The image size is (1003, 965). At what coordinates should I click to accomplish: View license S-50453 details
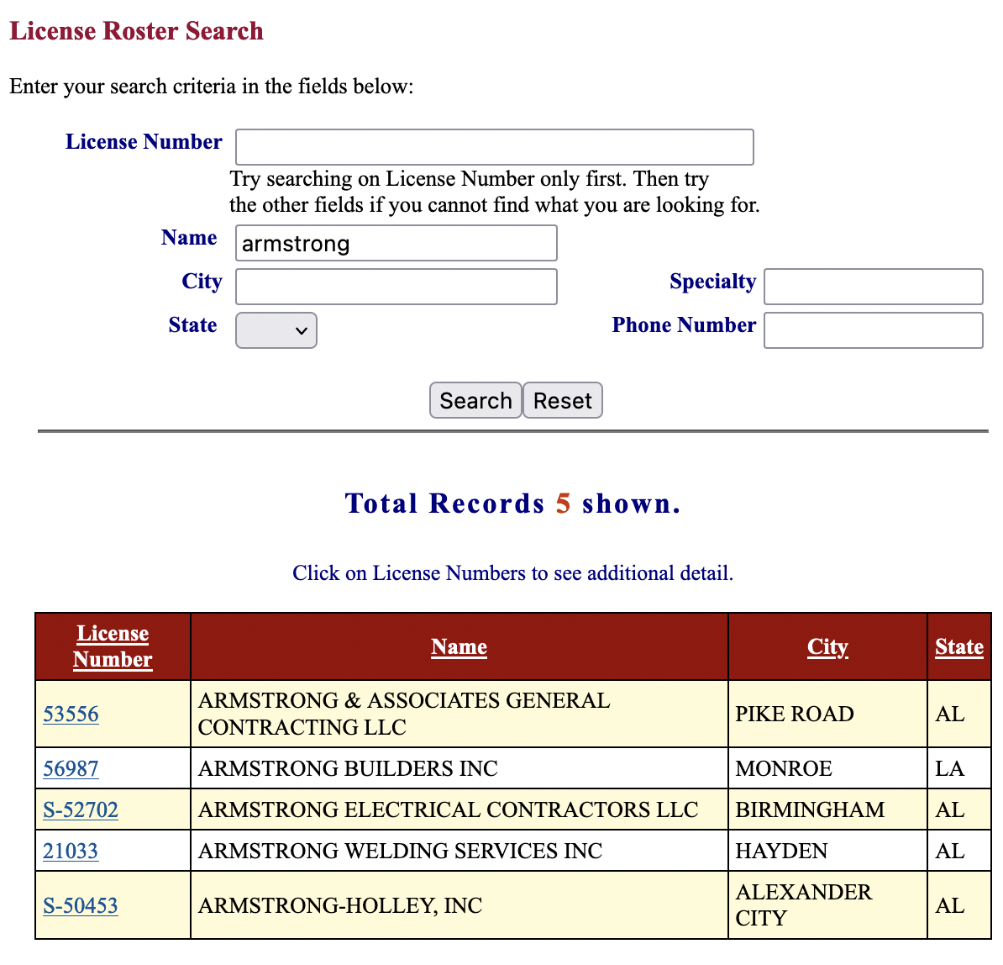point(81,905)
